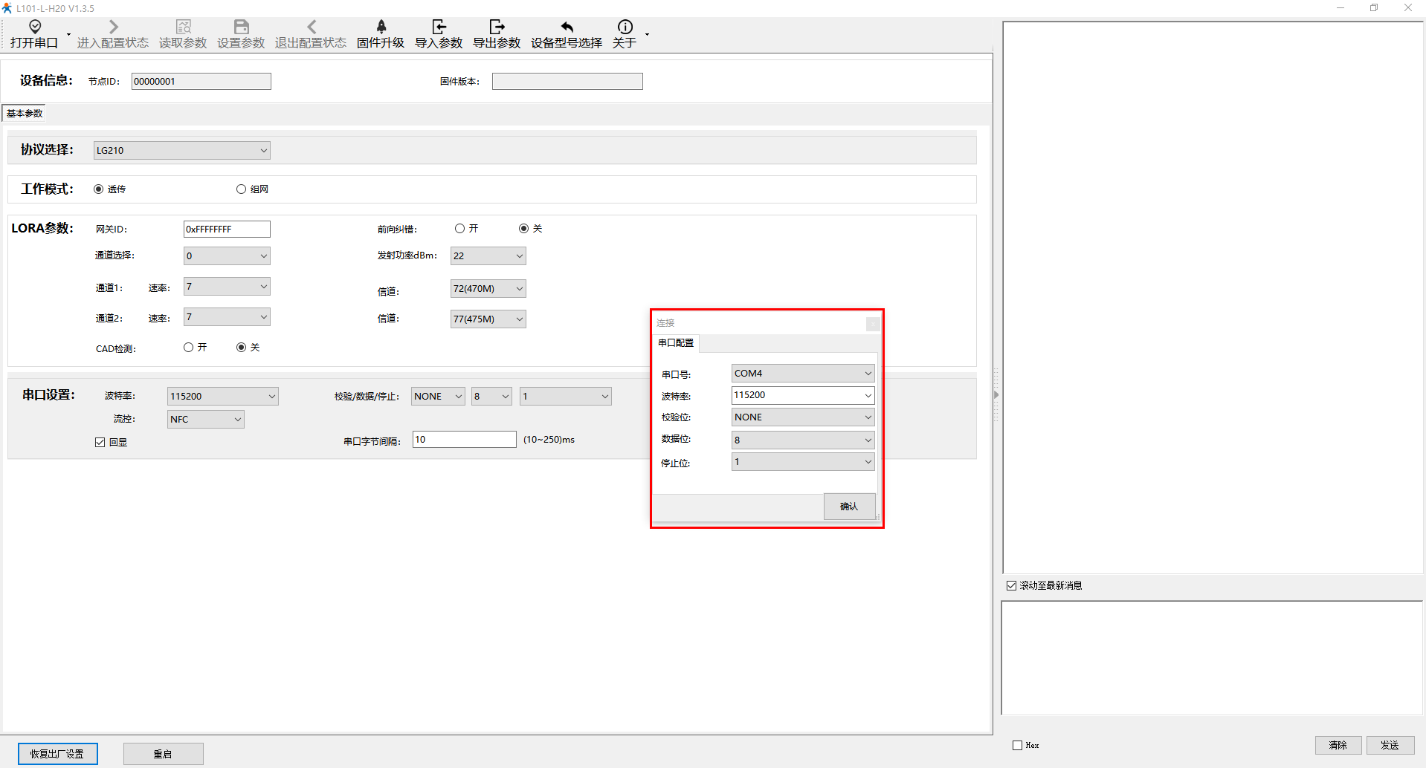Click the 导出参数 export parameters icon
The image size is (1426, 768).
coord(497,27)
